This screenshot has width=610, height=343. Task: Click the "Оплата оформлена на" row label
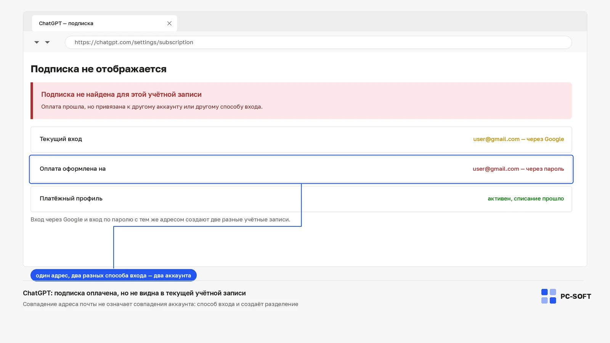coord(72,169)
